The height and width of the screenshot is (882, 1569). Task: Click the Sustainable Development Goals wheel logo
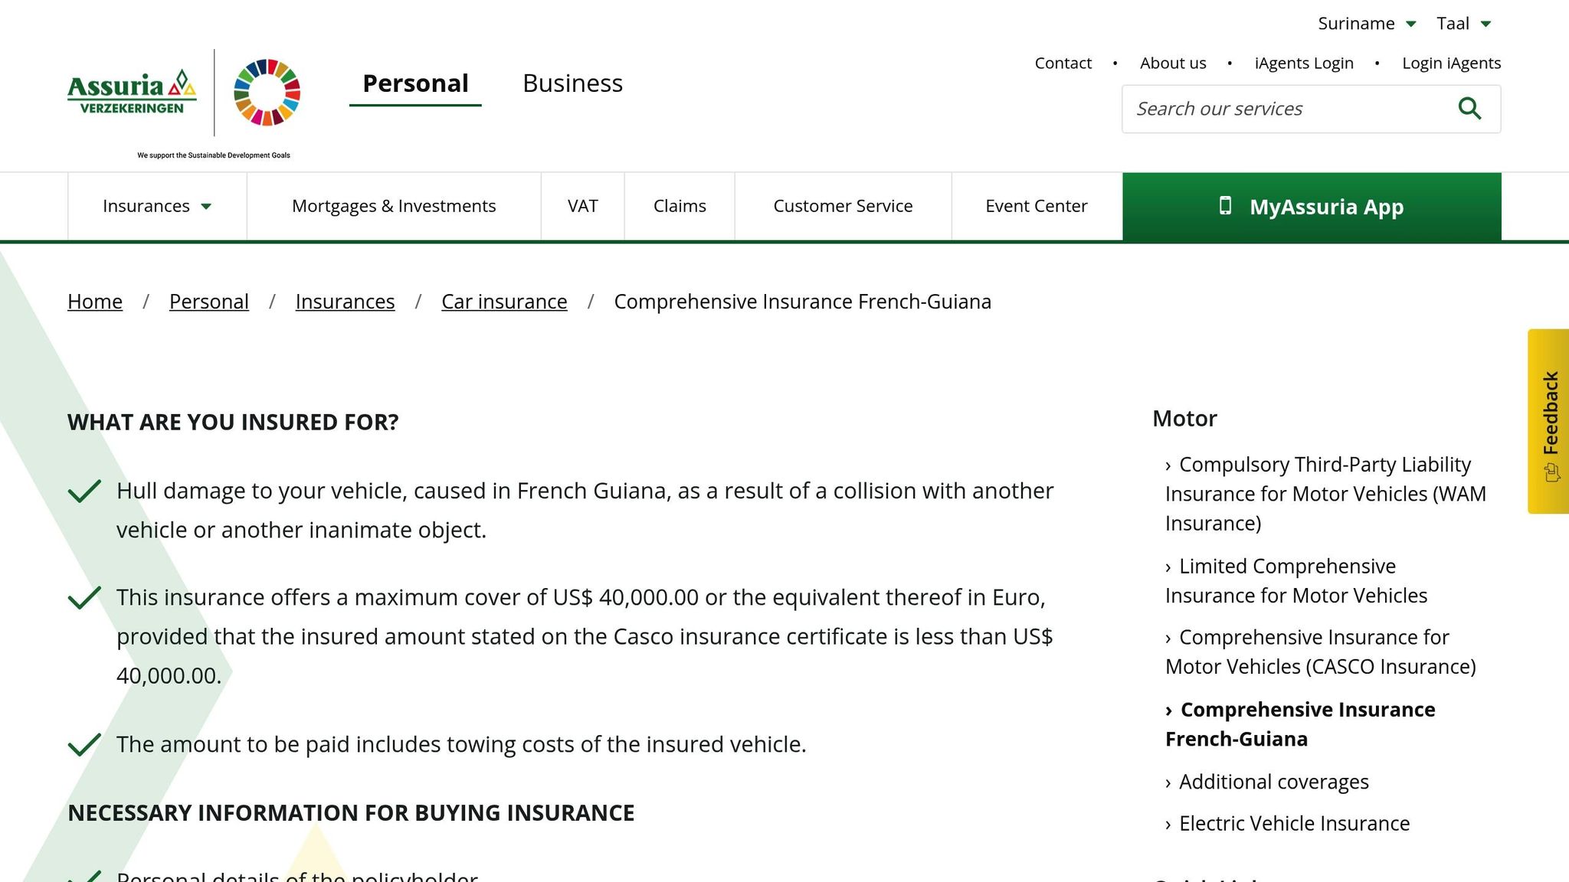(267, 93)
